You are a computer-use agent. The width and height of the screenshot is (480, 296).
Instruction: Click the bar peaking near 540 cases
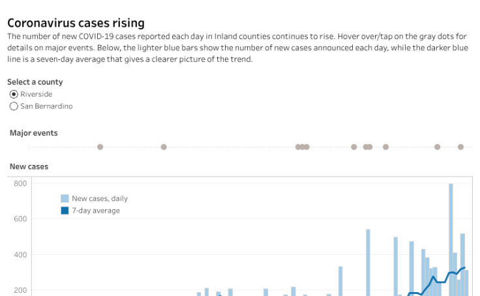pos(368,261)
